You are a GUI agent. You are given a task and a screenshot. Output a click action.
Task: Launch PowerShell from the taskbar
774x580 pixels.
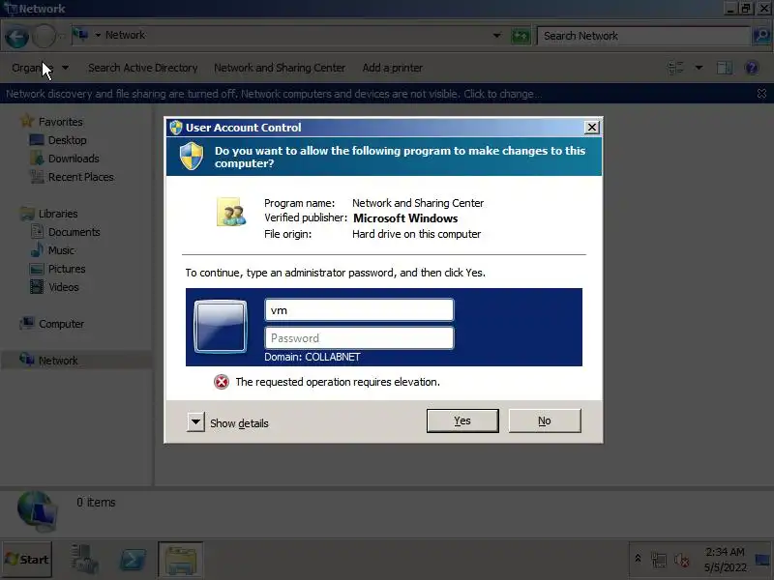point(133,560)
